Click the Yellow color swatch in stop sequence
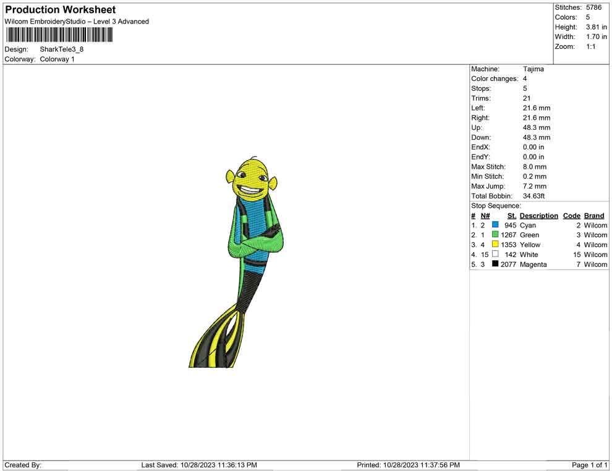Viewport: 612px width, 471px height. click(x=495, y=244)
